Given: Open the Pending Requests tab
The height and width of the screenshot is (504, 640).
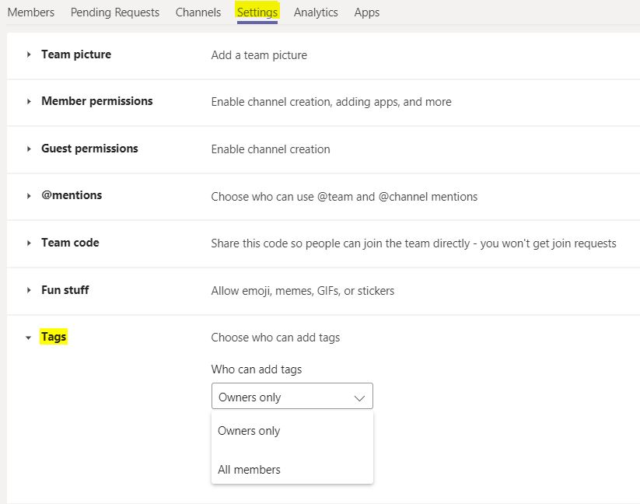Looking at the screenshot, I should [x=115, y=12].
